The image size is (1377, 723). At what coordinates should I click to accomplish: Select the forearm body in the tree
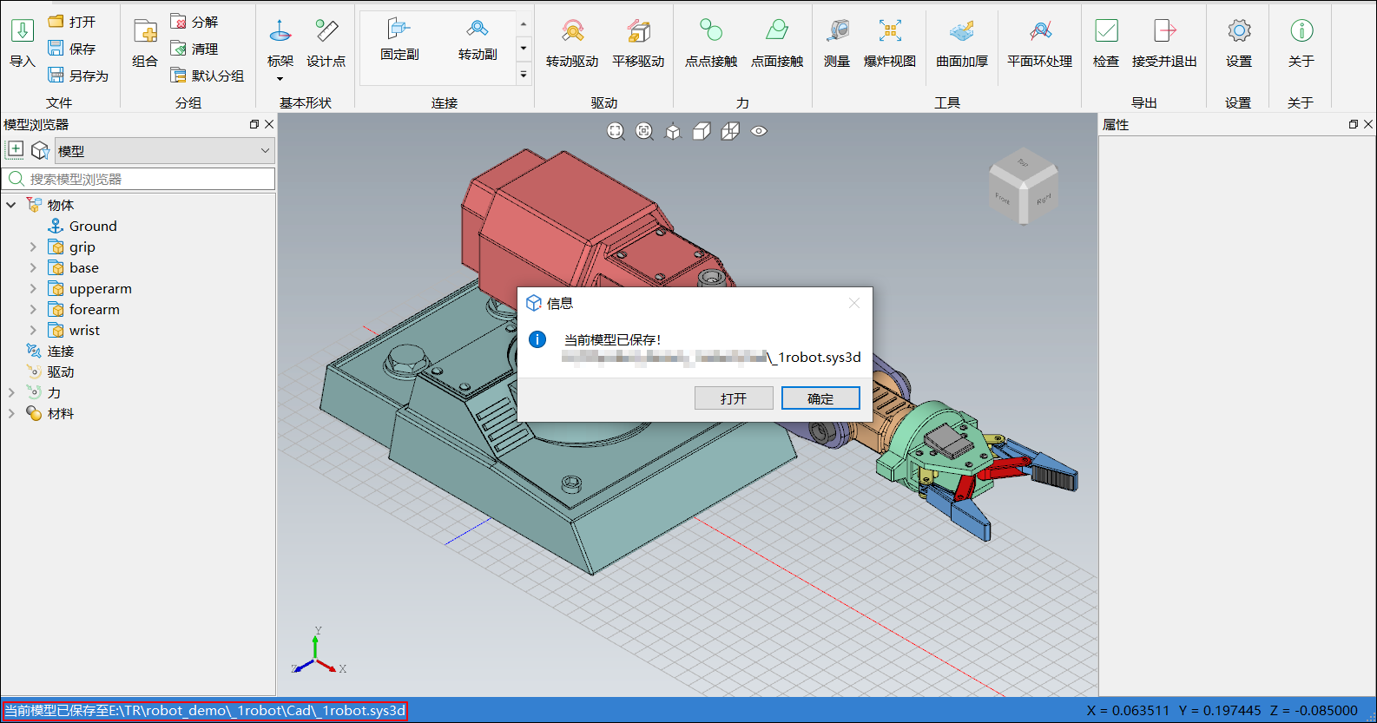[95, 310]
